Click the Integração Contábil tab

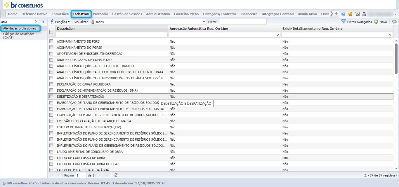[277, 14]
